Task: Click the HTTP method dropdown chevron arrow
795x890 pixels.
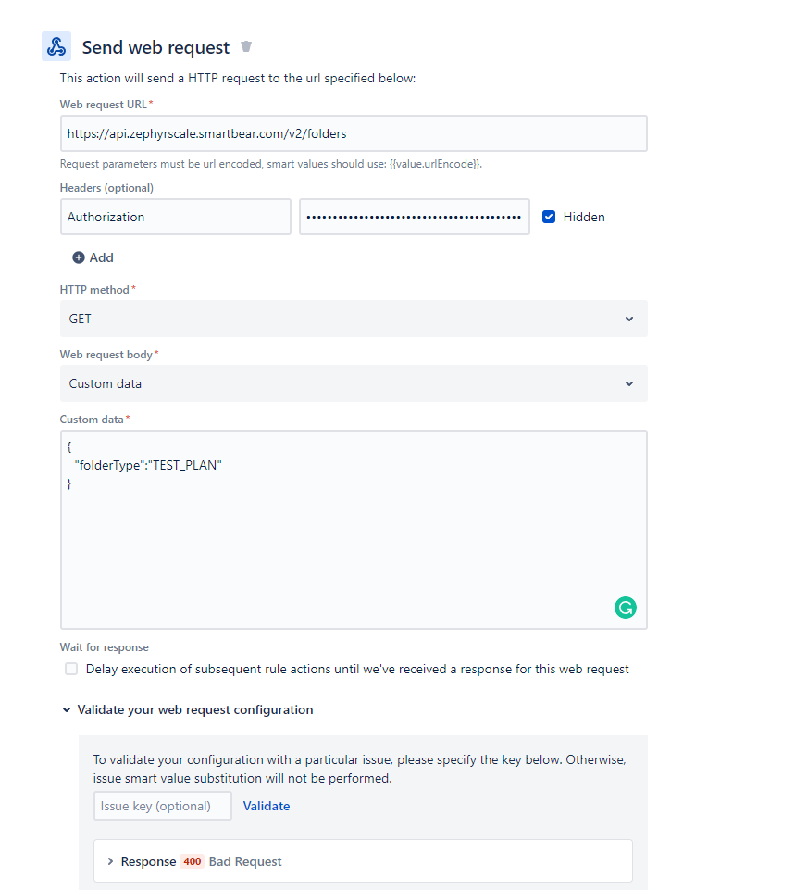Action: [629, 319]
